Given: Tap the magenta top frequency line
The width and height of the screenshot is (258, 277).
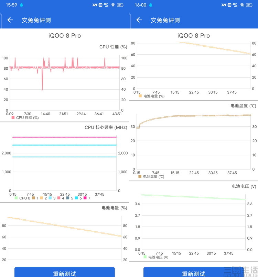Looking at the screenshot, I should point(65,137).
